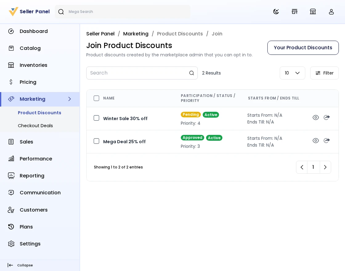Click the Mega Search magnifier icon
345x271 pixels.
61,12
